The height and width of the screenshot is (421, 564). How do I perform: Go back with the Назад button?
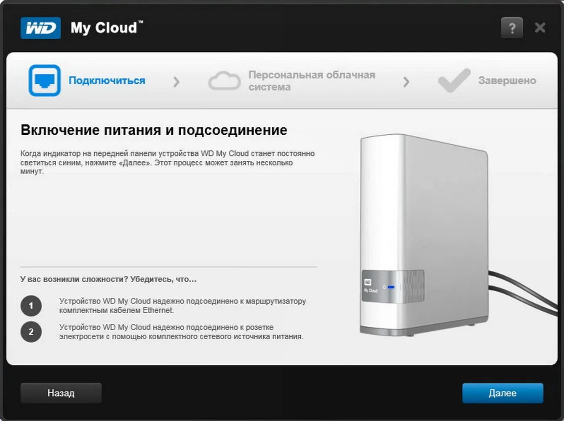(61, 393)
